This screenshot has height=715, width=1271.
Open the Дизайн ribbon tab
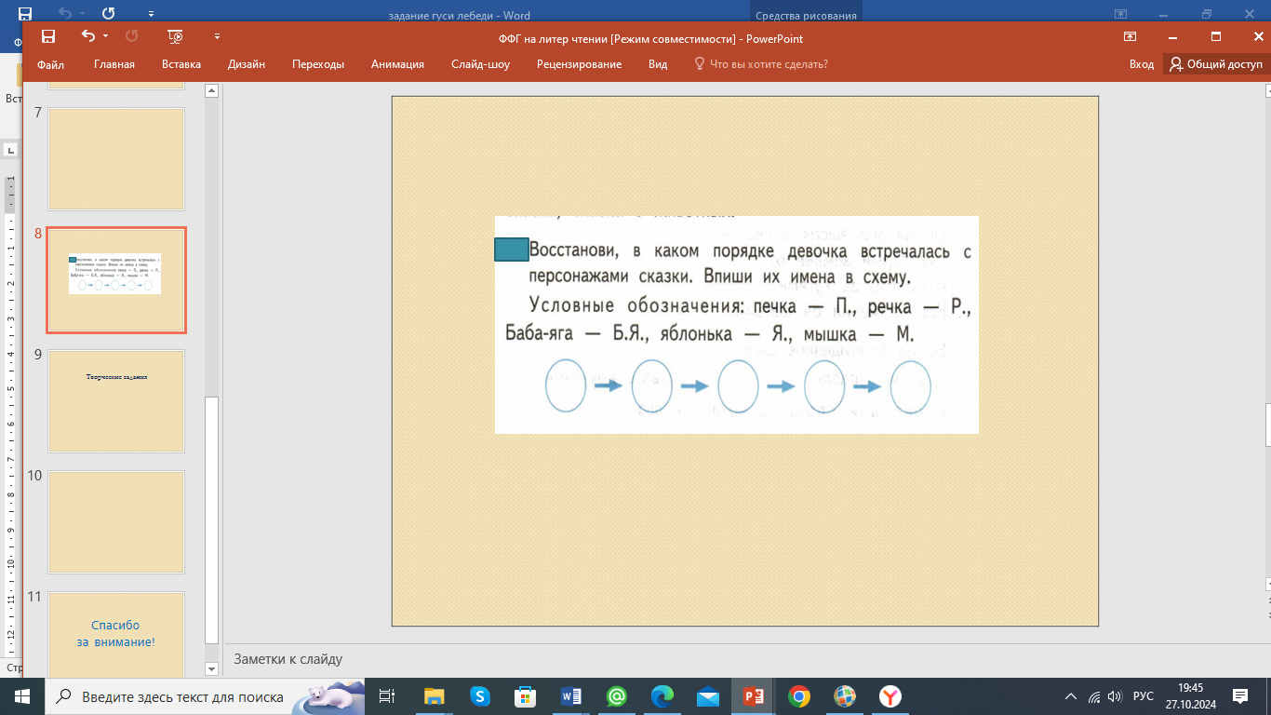tap(247, 64)
